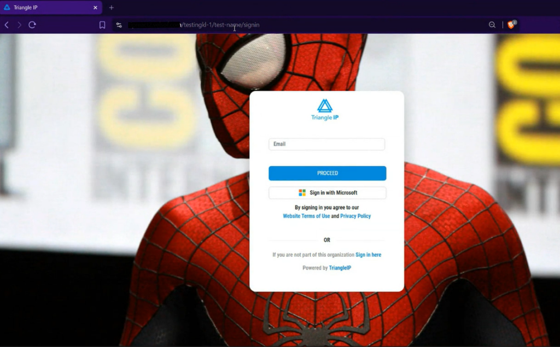The image size is (560, 347).
Task: Visit the TriangleIP powered-by link
Action: click(341, 268)
